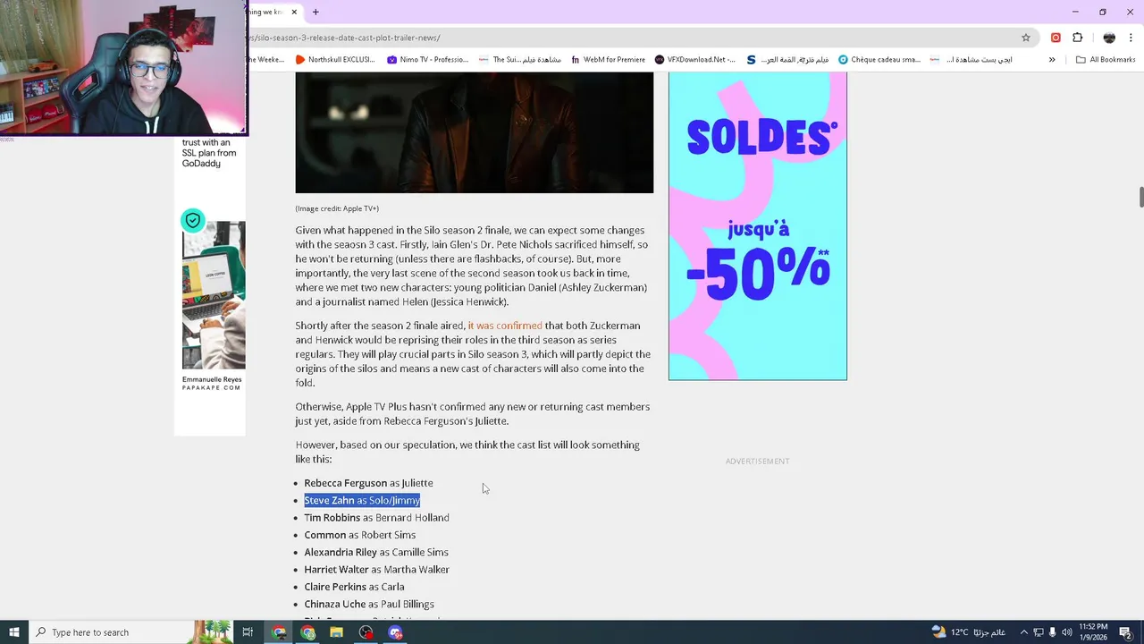Open the volume speaker tray icon
1144x644 pixels.
tap(1066, 632)
